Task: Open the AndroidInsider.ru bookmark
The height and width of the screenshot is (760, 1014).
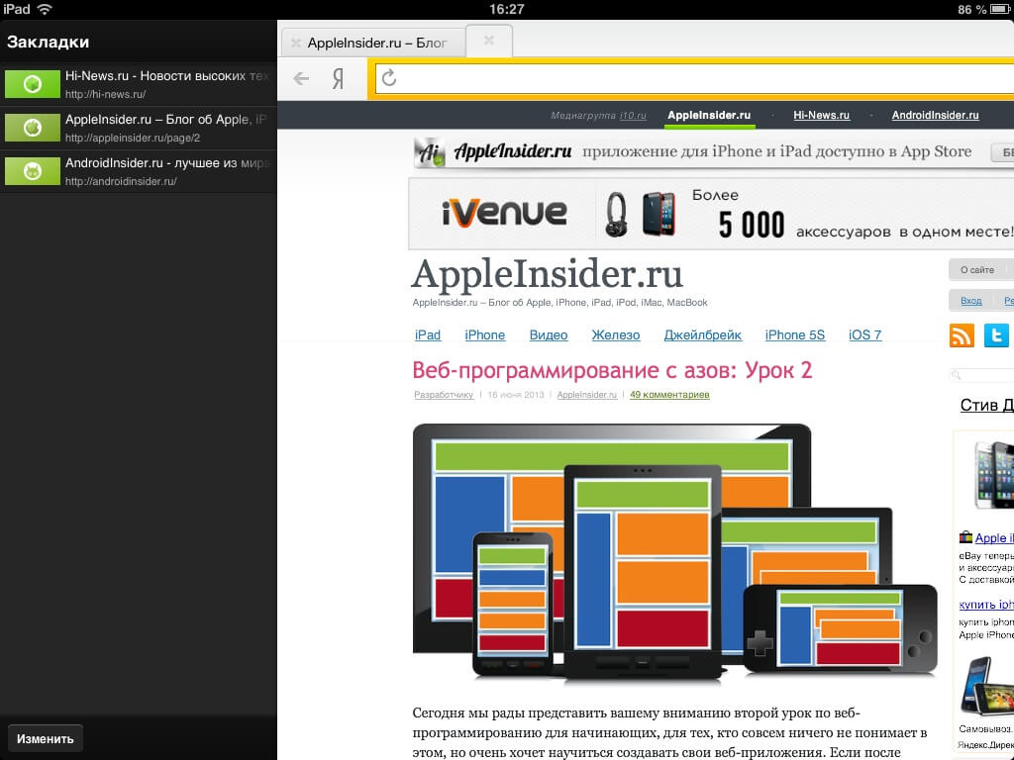Action: pos(139,171)
